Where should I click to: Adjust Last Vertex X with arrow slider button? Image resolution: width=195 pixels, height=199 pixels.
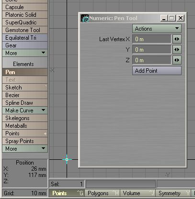pos(177,39)
